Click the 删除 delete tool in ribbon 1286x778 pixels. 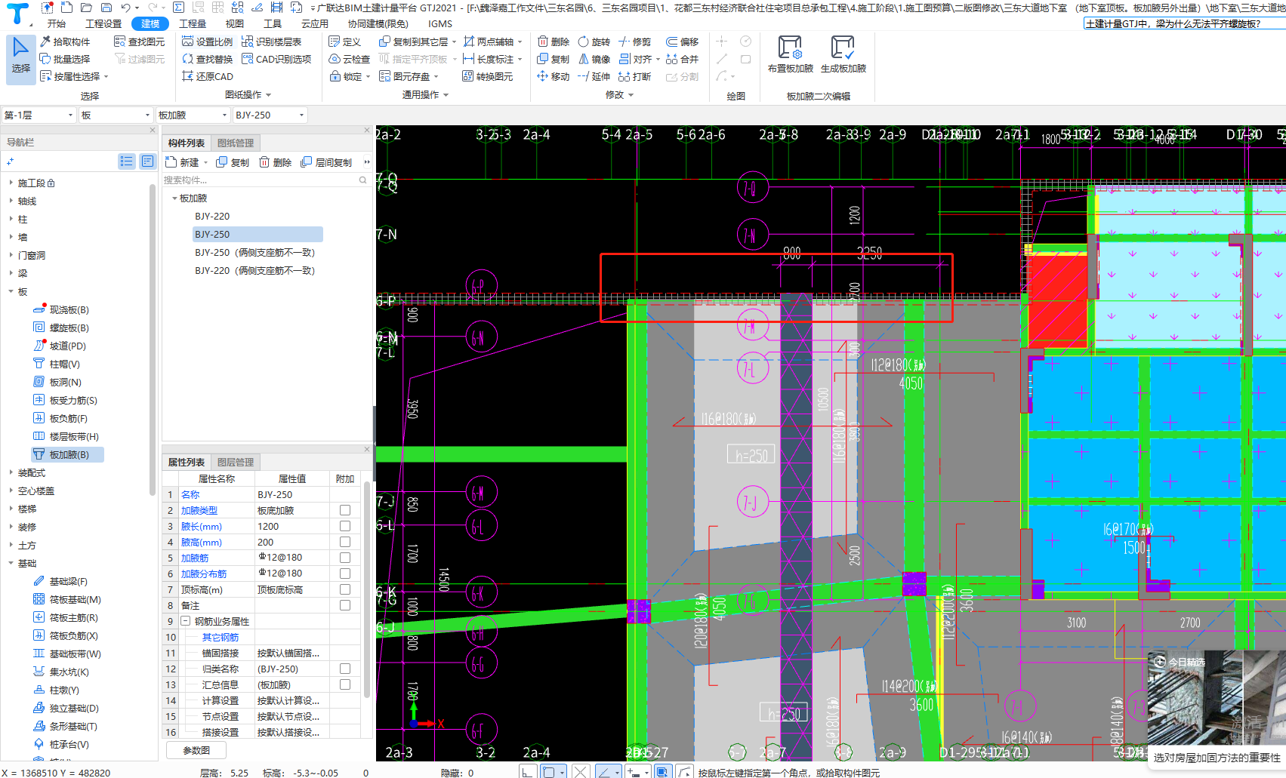[x=553, y=42]
